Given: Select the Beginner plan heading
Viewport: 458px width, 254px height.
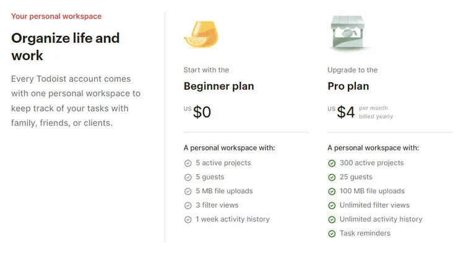Looking at the screenshot, I should (218, 86).
